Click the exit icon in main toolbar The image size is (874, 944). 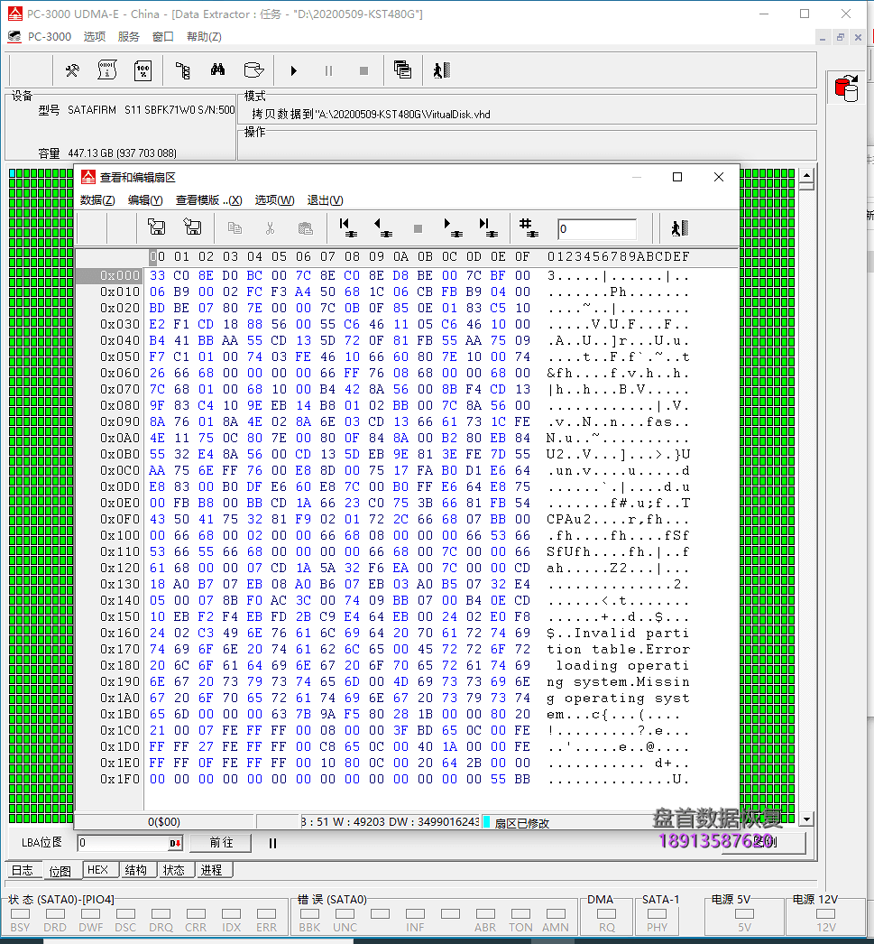(x=442, y=70)
